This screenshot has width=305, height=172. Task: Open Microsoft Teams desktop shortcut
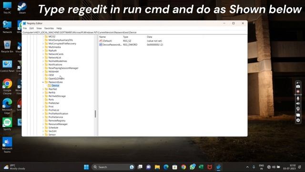(7, 145)
